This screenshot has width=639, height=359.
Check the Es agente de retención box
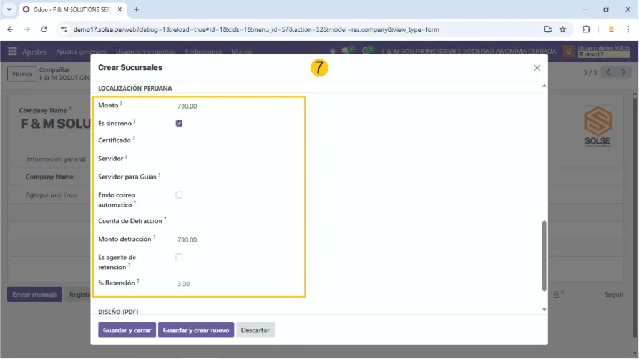click(179, 257)
